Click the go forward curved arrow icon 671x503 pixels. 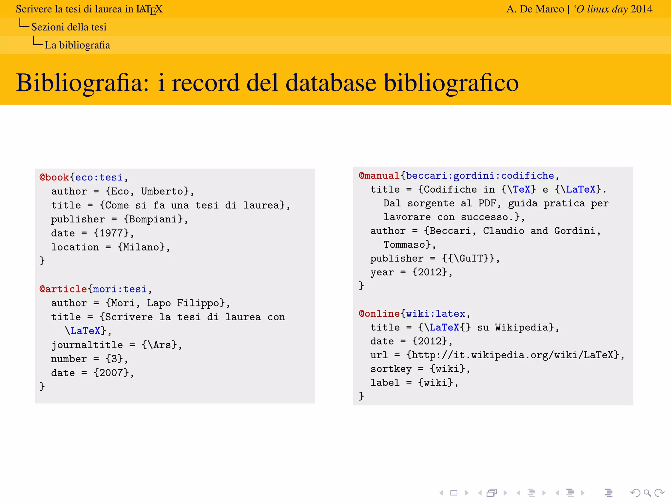tap(659, 493)
